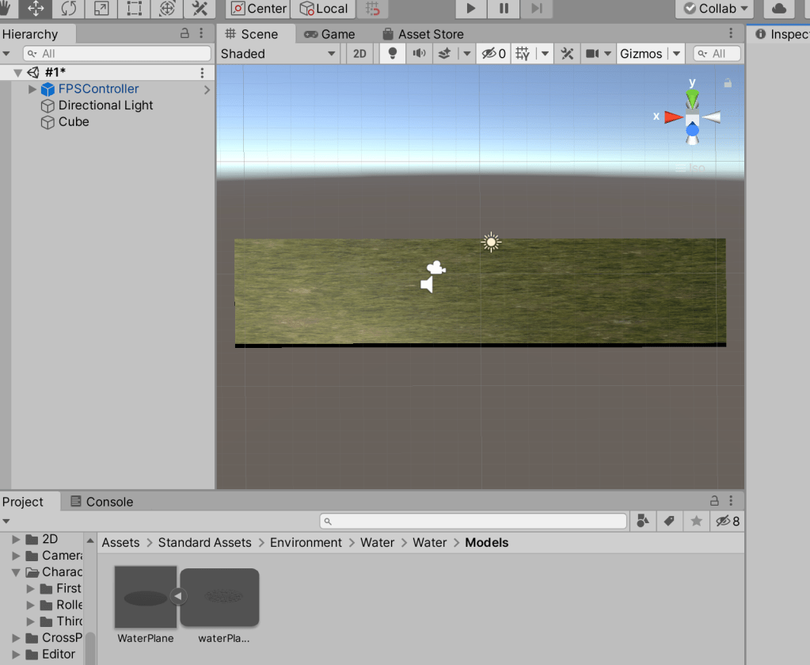Open the Shaded draw mode dropdown
The width and height of the screenshot is (810, 665).
point(278,54)
